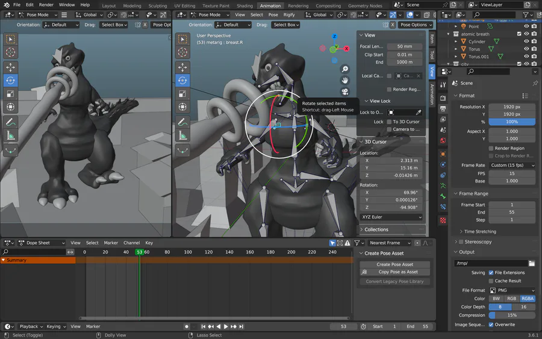
Task: Expand the Collections panel
Action: pyautogui.click(x=376, y=229)
